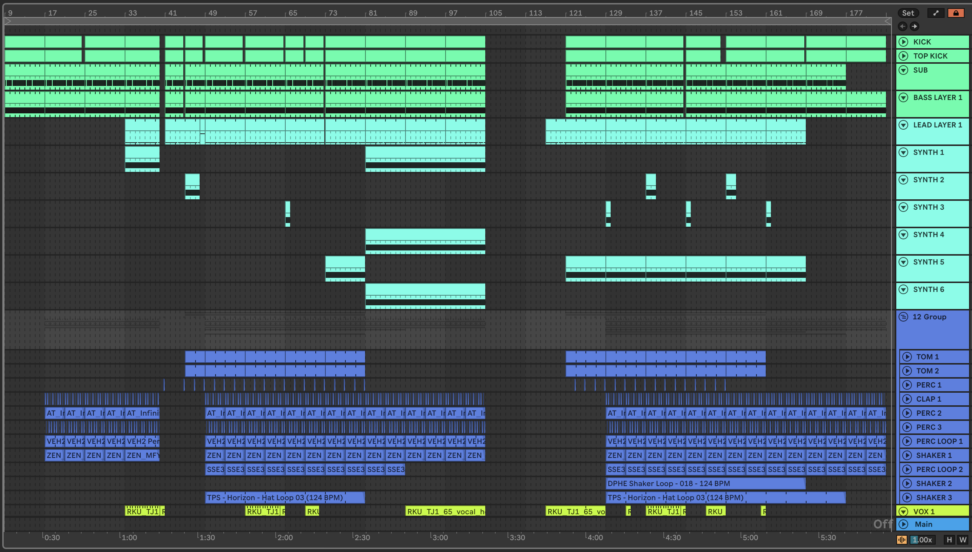Select the DPHE Shaker Loop 018 clip
Viewport: 972px width, 552px height.
(705, 483)
